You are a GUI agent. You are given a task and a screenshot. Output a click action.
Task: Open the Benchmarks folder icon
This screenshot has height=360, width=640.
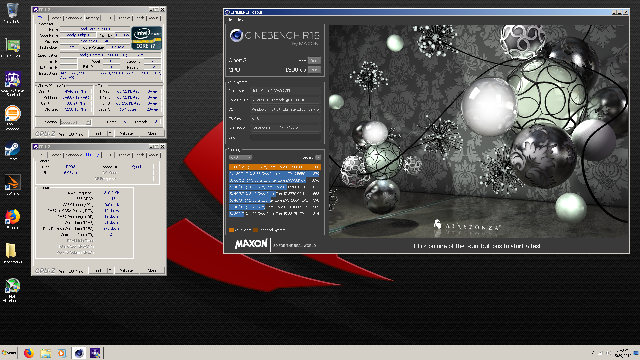pyautogui.click(x=12, y=253)
